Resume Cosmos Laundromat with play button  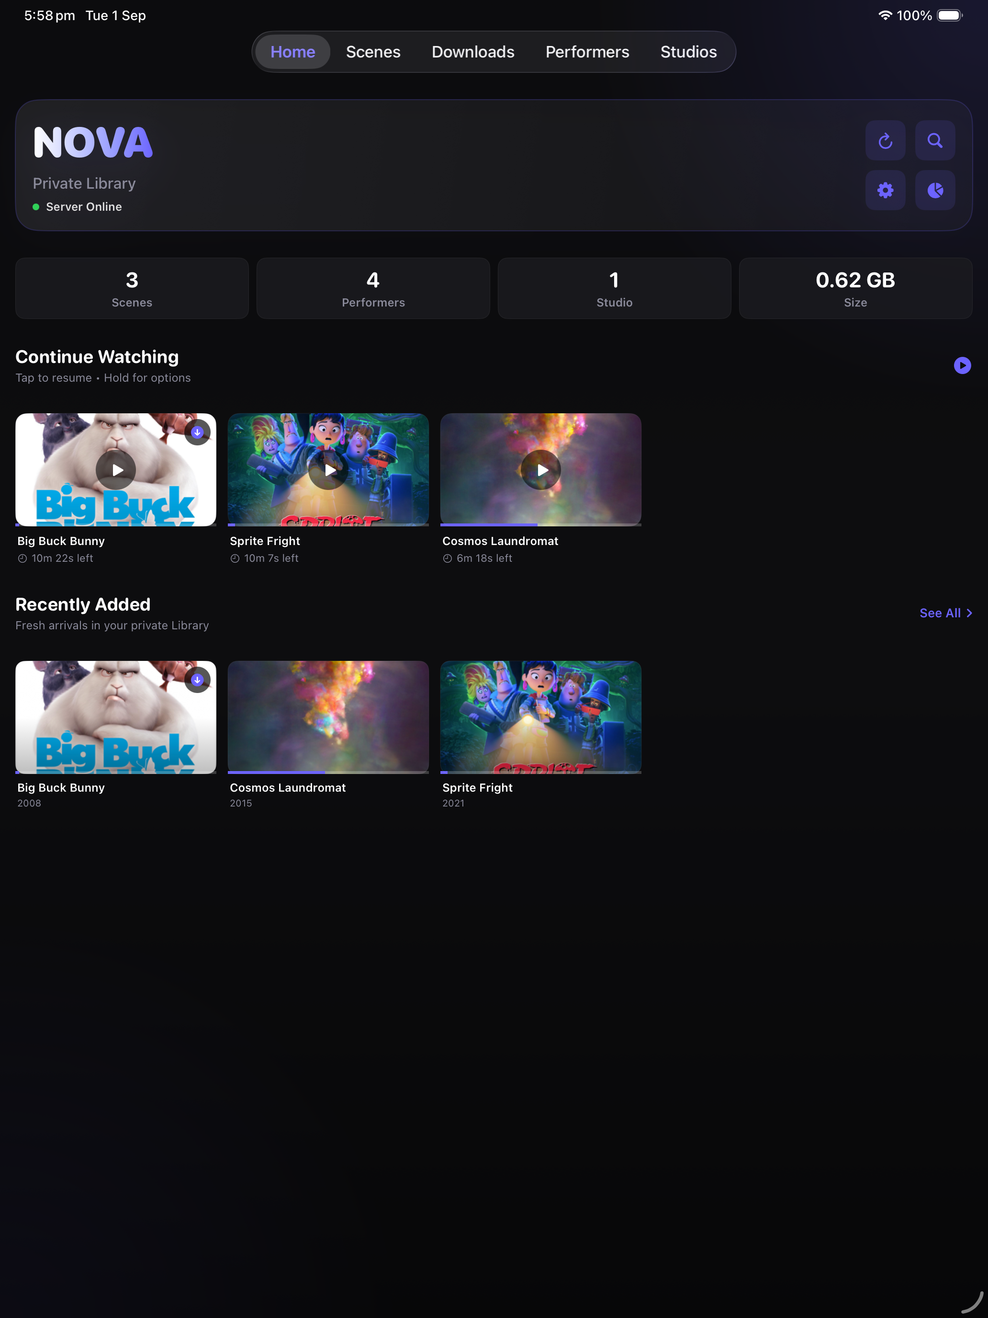click(541, 470)
